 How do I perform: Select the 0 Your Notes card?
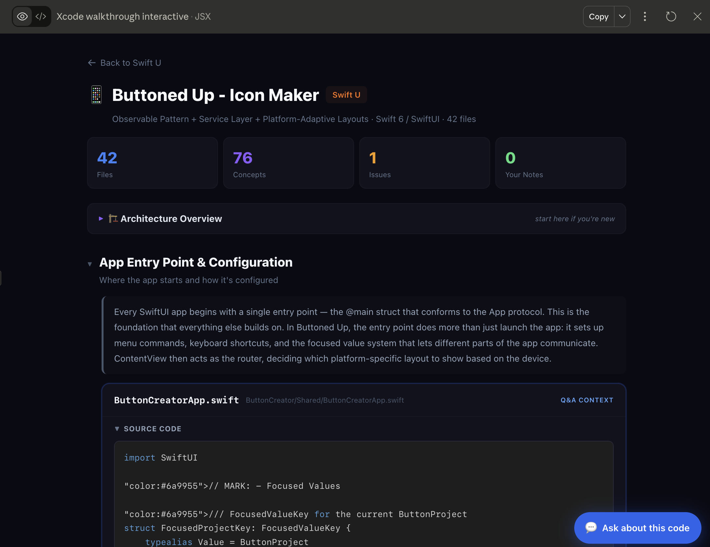pyautogui.click(x=560, y=163)
